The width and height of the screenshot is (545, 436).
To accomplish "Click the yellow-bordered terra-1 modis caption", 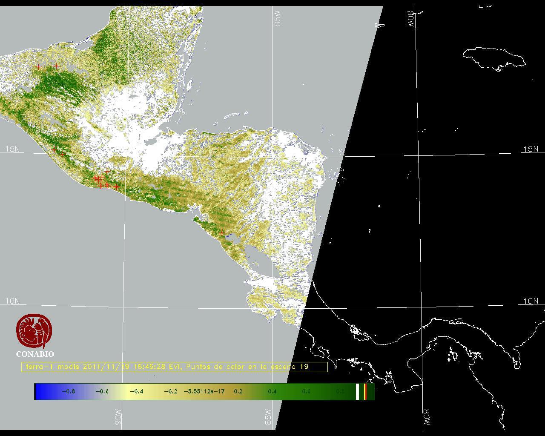I will click(174, 367).
